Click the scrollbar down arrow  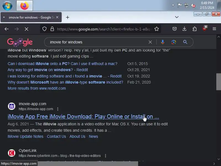point(219,159)
